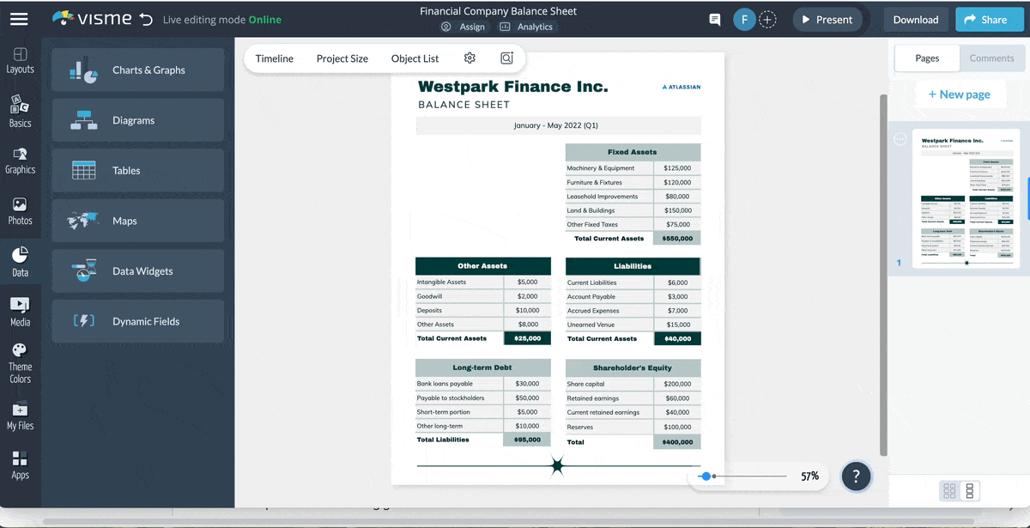Viewport: 1030px width, 528px height.
Task: Switch page thumbnails to list view
Action: click(x=971, y=491)
